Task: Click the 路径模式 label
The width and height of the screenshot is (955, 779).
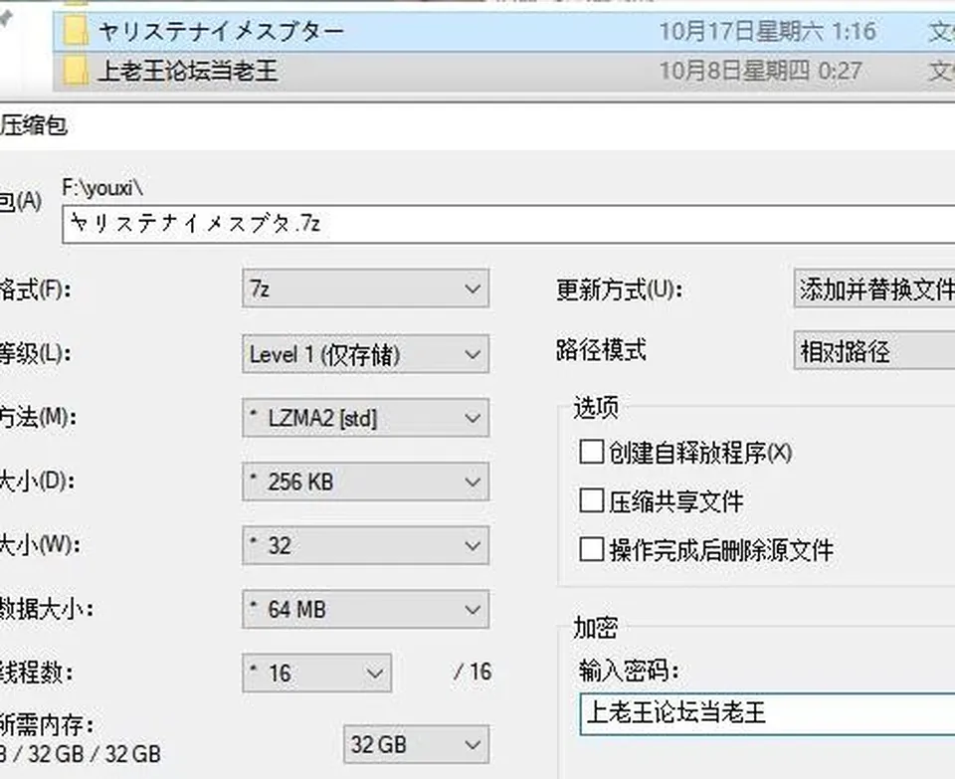Action: (601, 349)
